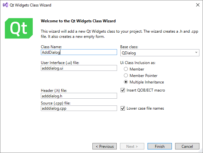Click the green Qt logo
The height and width of the screenshot is (153, 203).
pyautogui.click(x=19, y=28)
